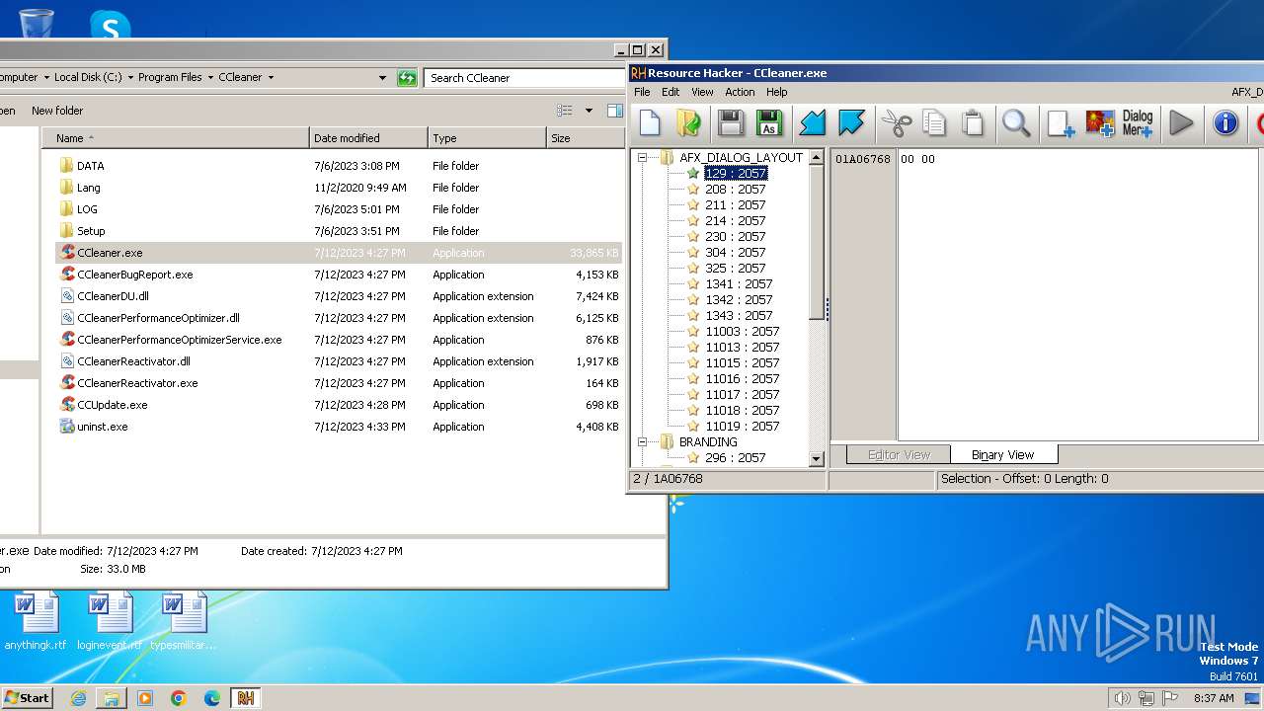Switch to the Binary View tab
Viewport: 1264px width, 711px height.
(1002, 454)
